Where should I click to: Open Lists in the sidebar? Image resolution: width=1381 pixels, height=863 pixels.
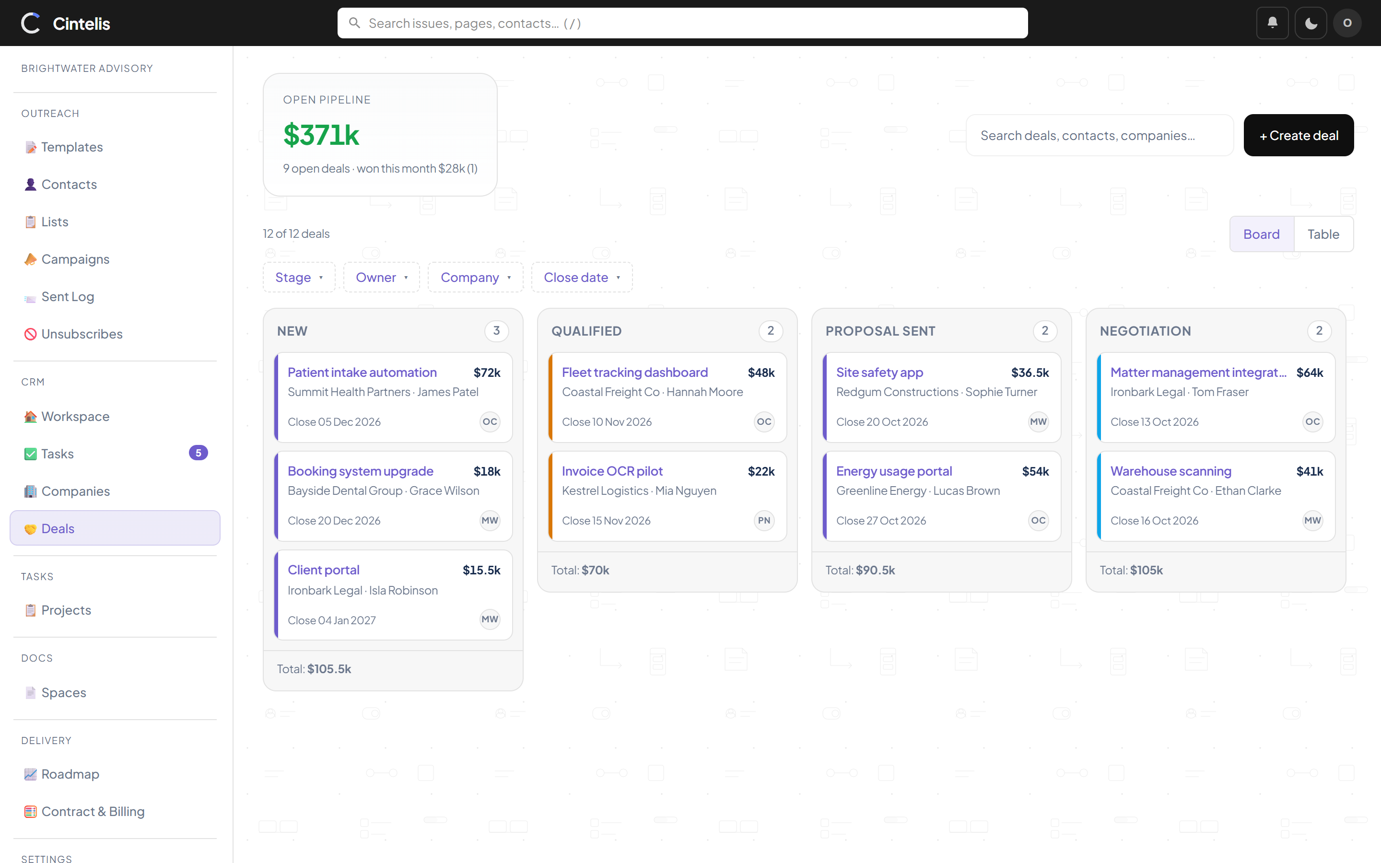click(115, 222)
